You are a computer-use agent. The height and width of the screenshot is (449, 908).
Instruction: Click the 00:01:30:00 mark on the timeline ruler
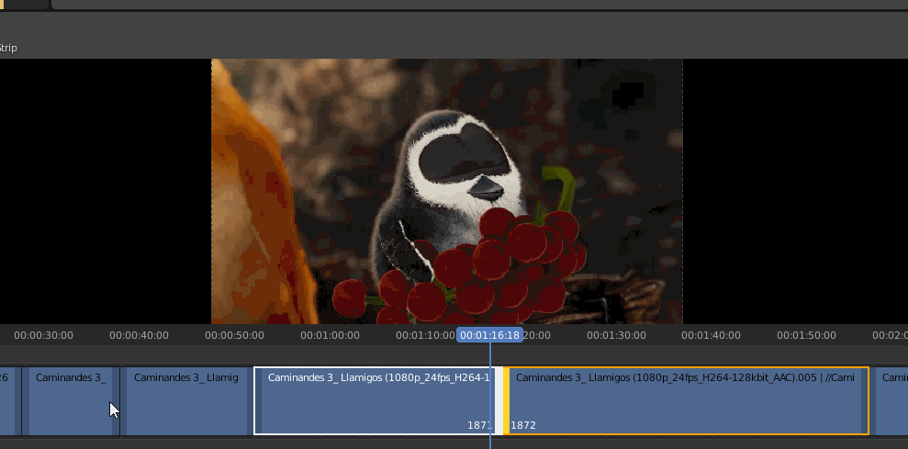point(616,335)
